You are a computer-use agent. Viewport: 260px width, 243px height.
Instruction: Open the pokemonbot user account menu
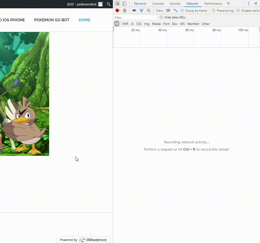(x=87, y=4)
